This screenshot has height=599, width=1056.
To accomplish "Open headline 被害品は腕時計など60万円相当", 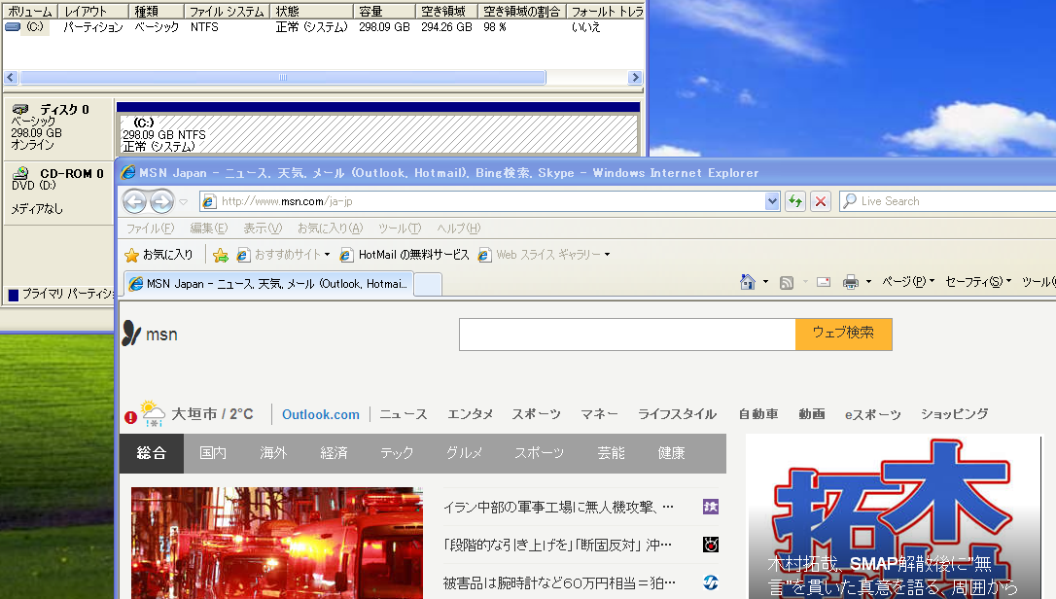I will [559, 582].
